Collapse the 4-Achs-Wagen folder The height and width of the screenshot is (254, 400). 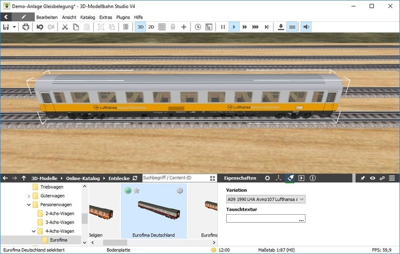point(34,231)
